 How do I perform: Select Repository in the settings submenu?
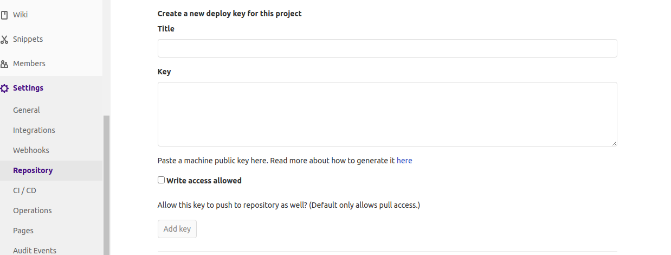33,170
